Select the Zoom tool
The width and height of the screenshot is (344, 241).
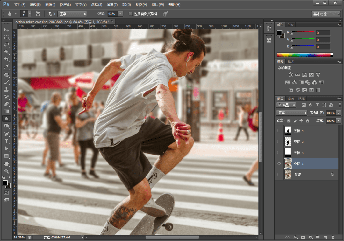coord(6,171)
